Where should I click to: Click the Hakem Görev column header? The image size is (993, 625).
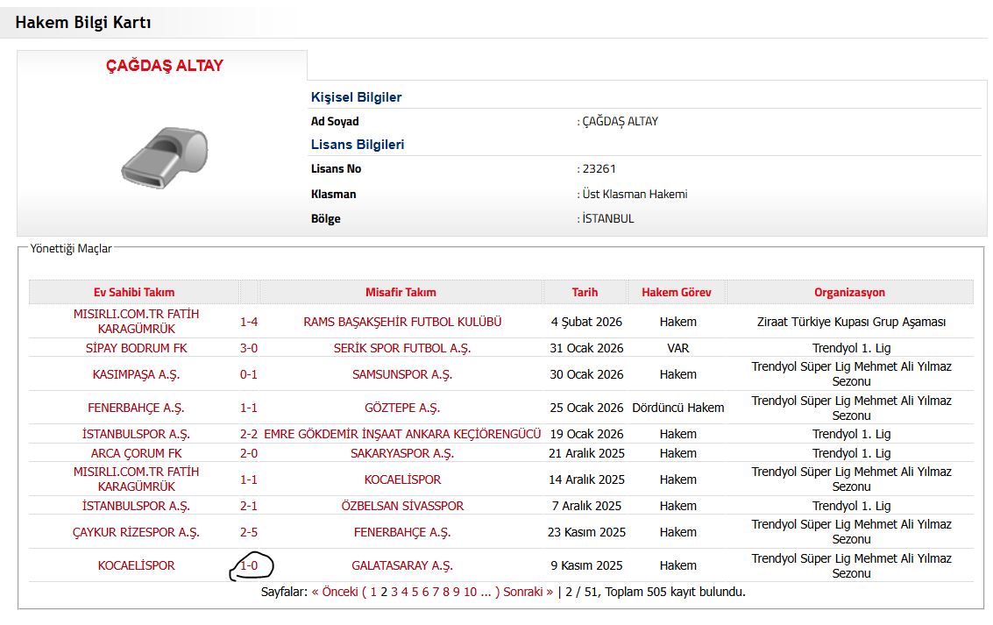coord(677,292)
